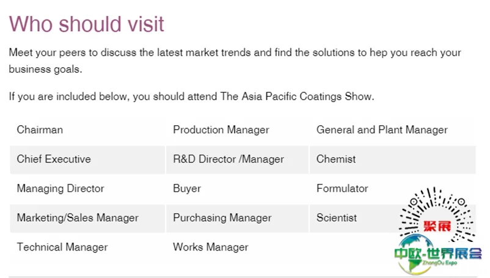Select the Chief Executive cell

click(x=87, y=159)
